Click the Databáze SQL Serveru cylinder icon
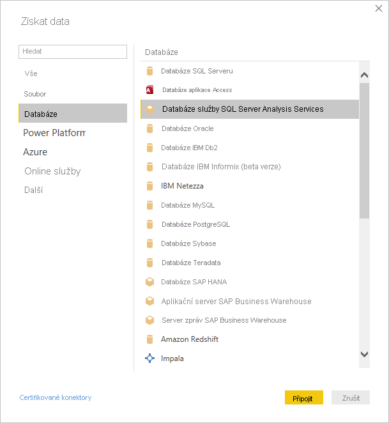 (150, 71)
